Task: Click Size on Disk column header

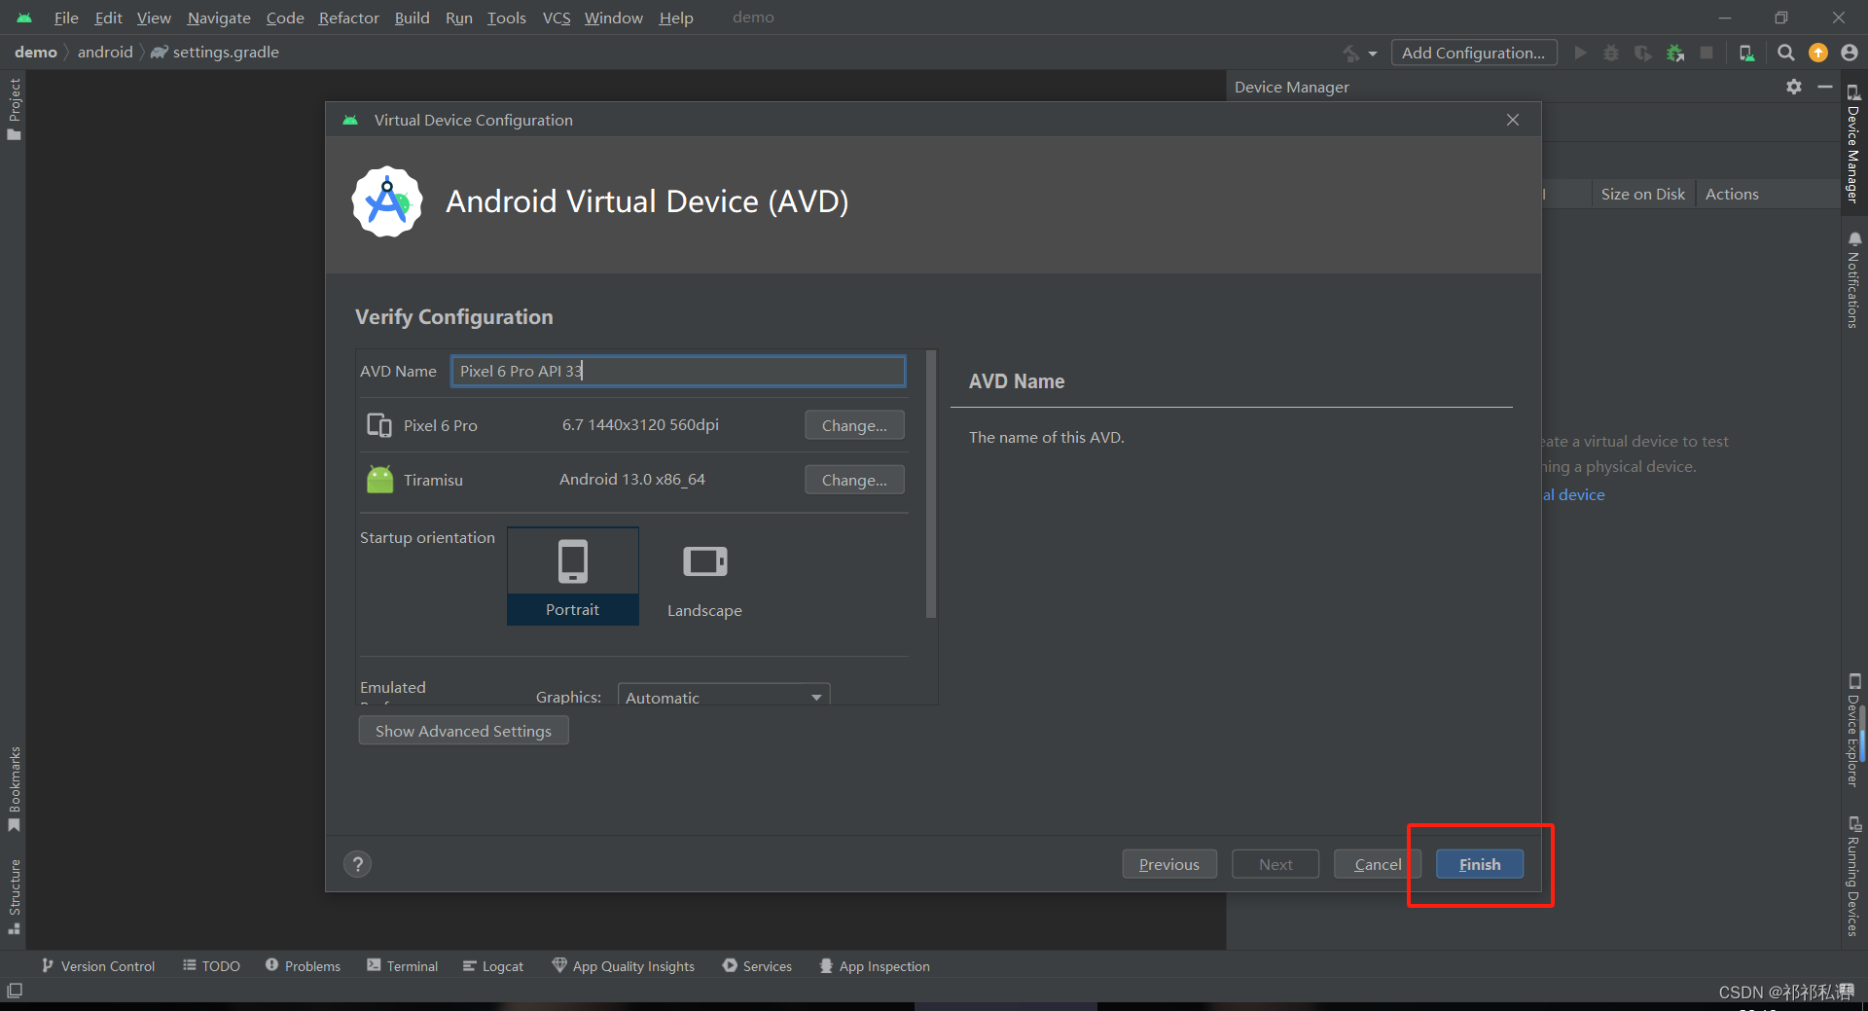Action: point(1642,194)
